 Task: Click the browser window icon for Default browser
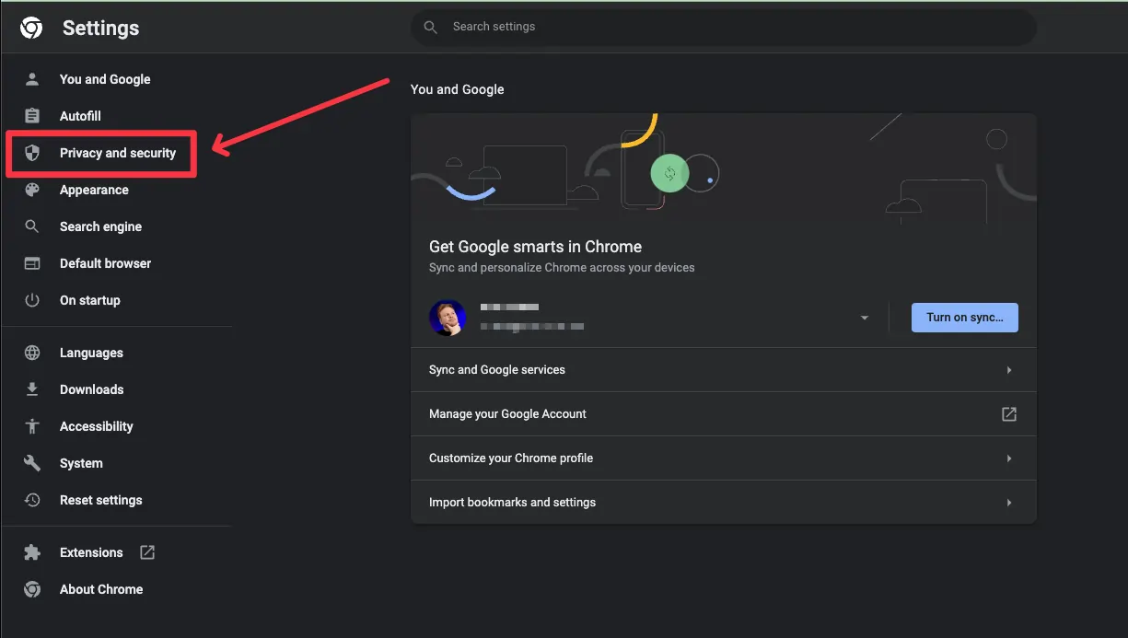32,263
